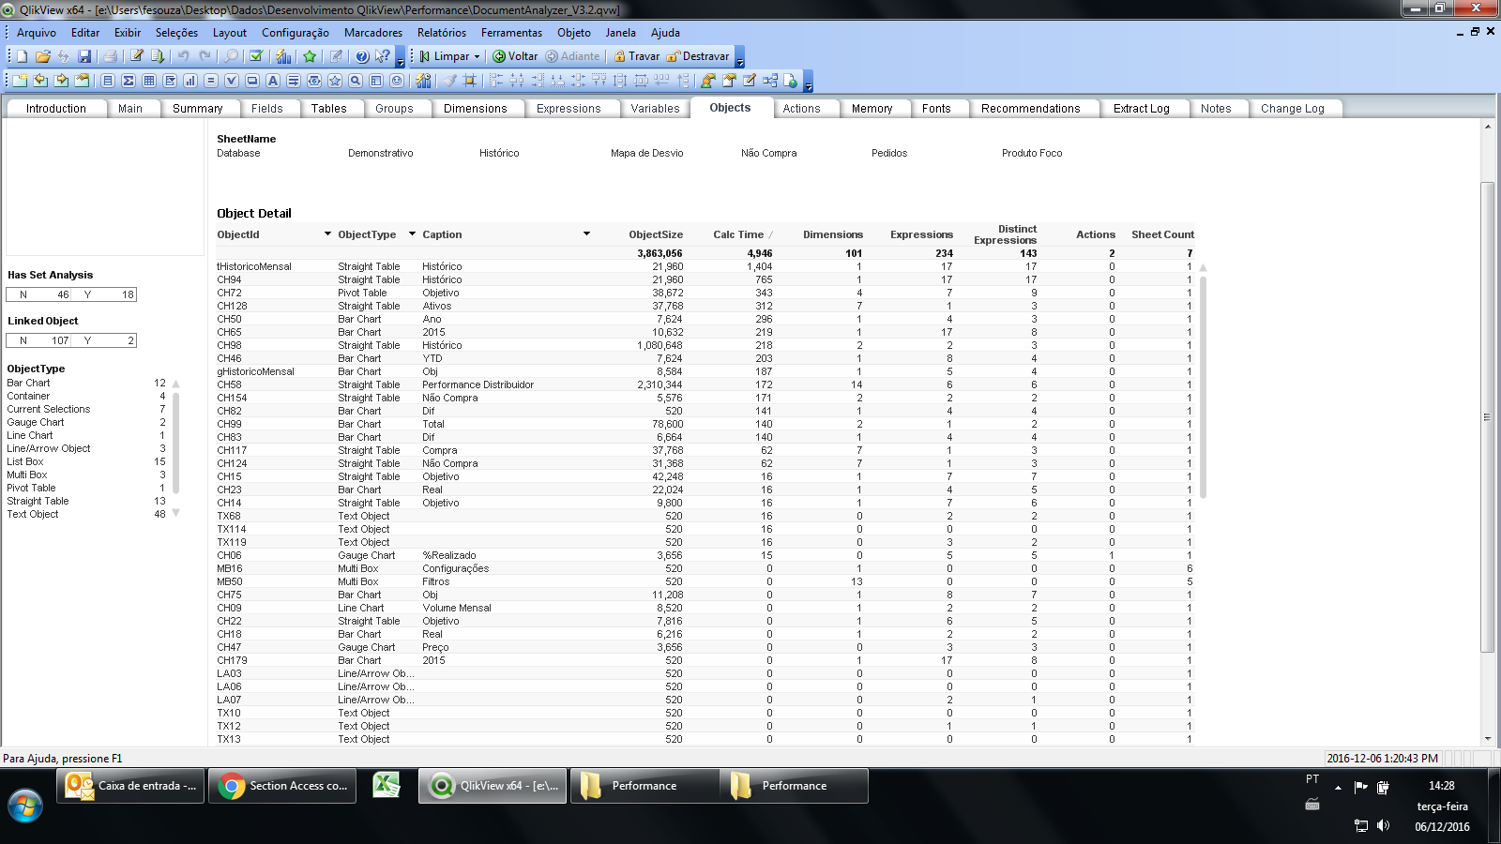The height and width of the screenshot is (844, 1501).
Task: Click the Add Sheet icon in the design toolbar
Action: point(20,81)
